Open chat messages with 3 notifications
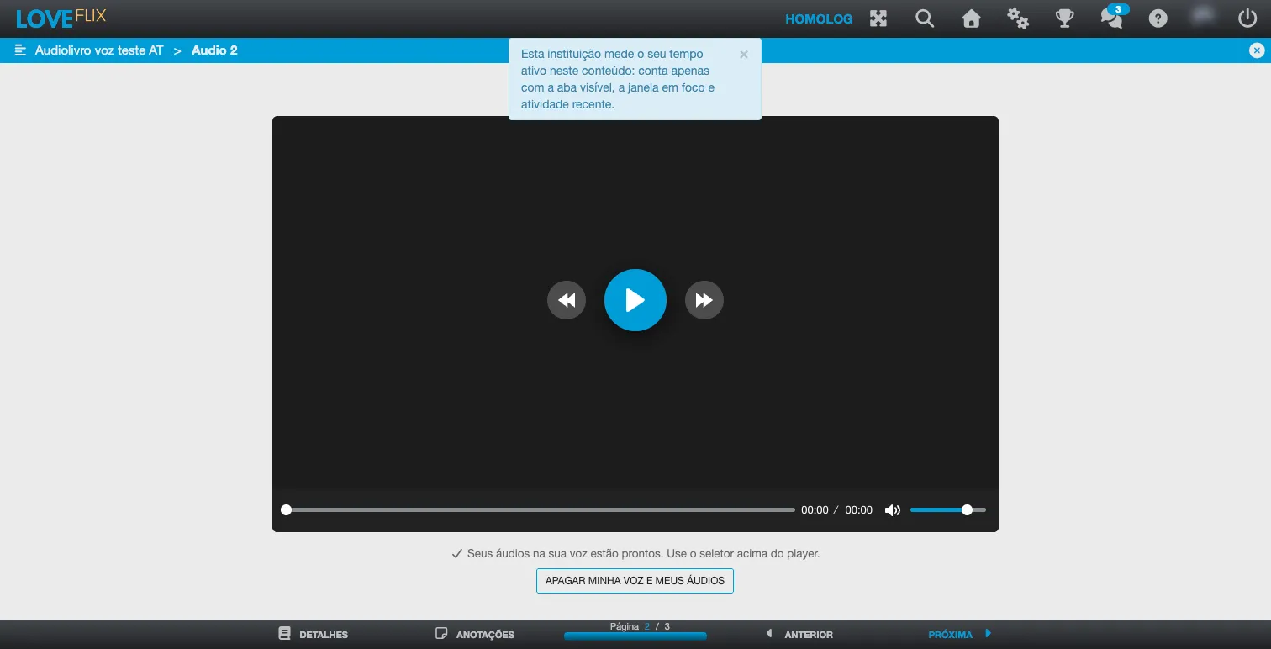 1113,17
